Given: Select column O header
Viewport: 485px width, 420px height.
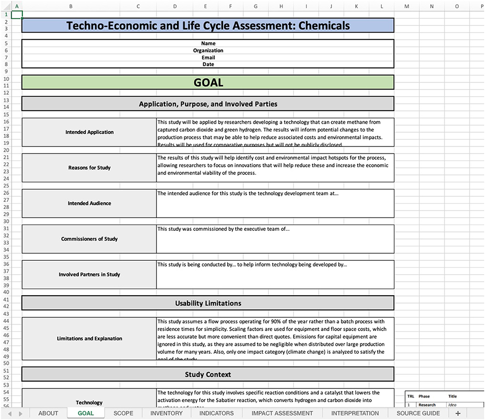Looking at the screenshot, I should click(x=457, y=6).
